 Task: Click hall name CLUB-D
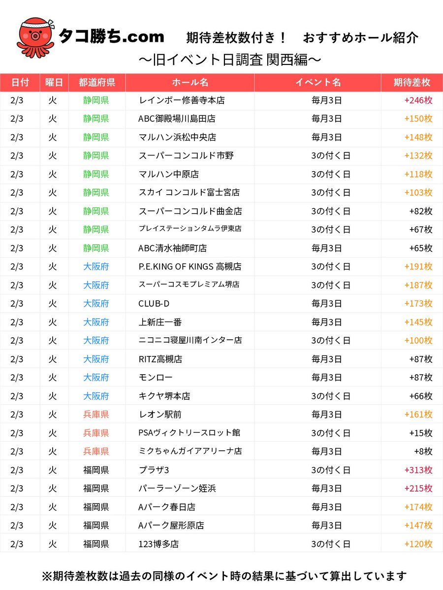(154, 303)
